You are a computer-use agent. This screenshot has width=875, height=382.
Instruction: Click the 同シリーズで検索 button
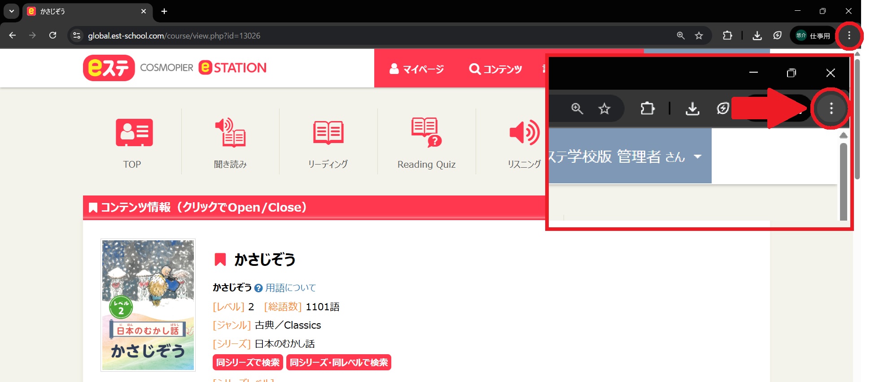click(x=248, y=362)
